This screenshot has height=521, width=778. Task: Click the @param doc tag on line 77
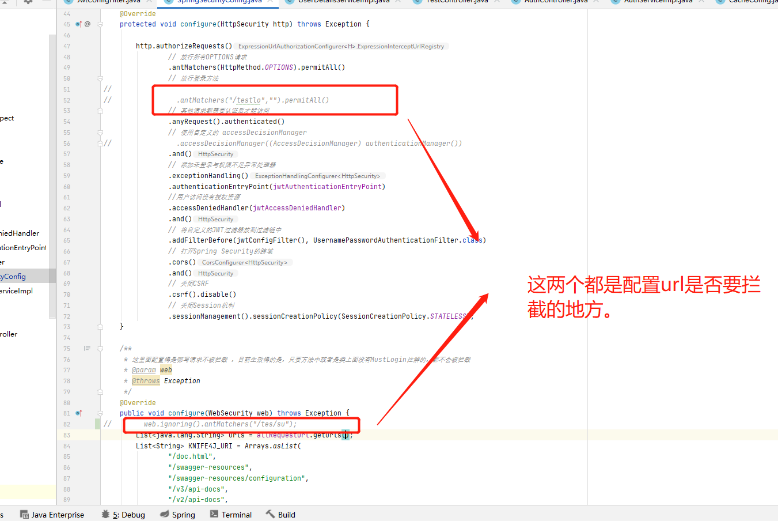coord(144,370)
